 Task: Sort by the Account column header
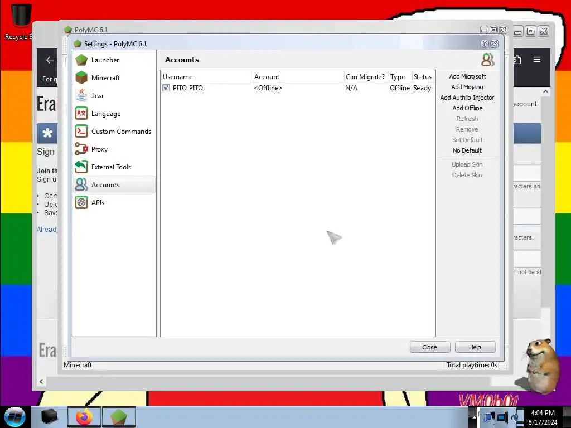point(298,77)
